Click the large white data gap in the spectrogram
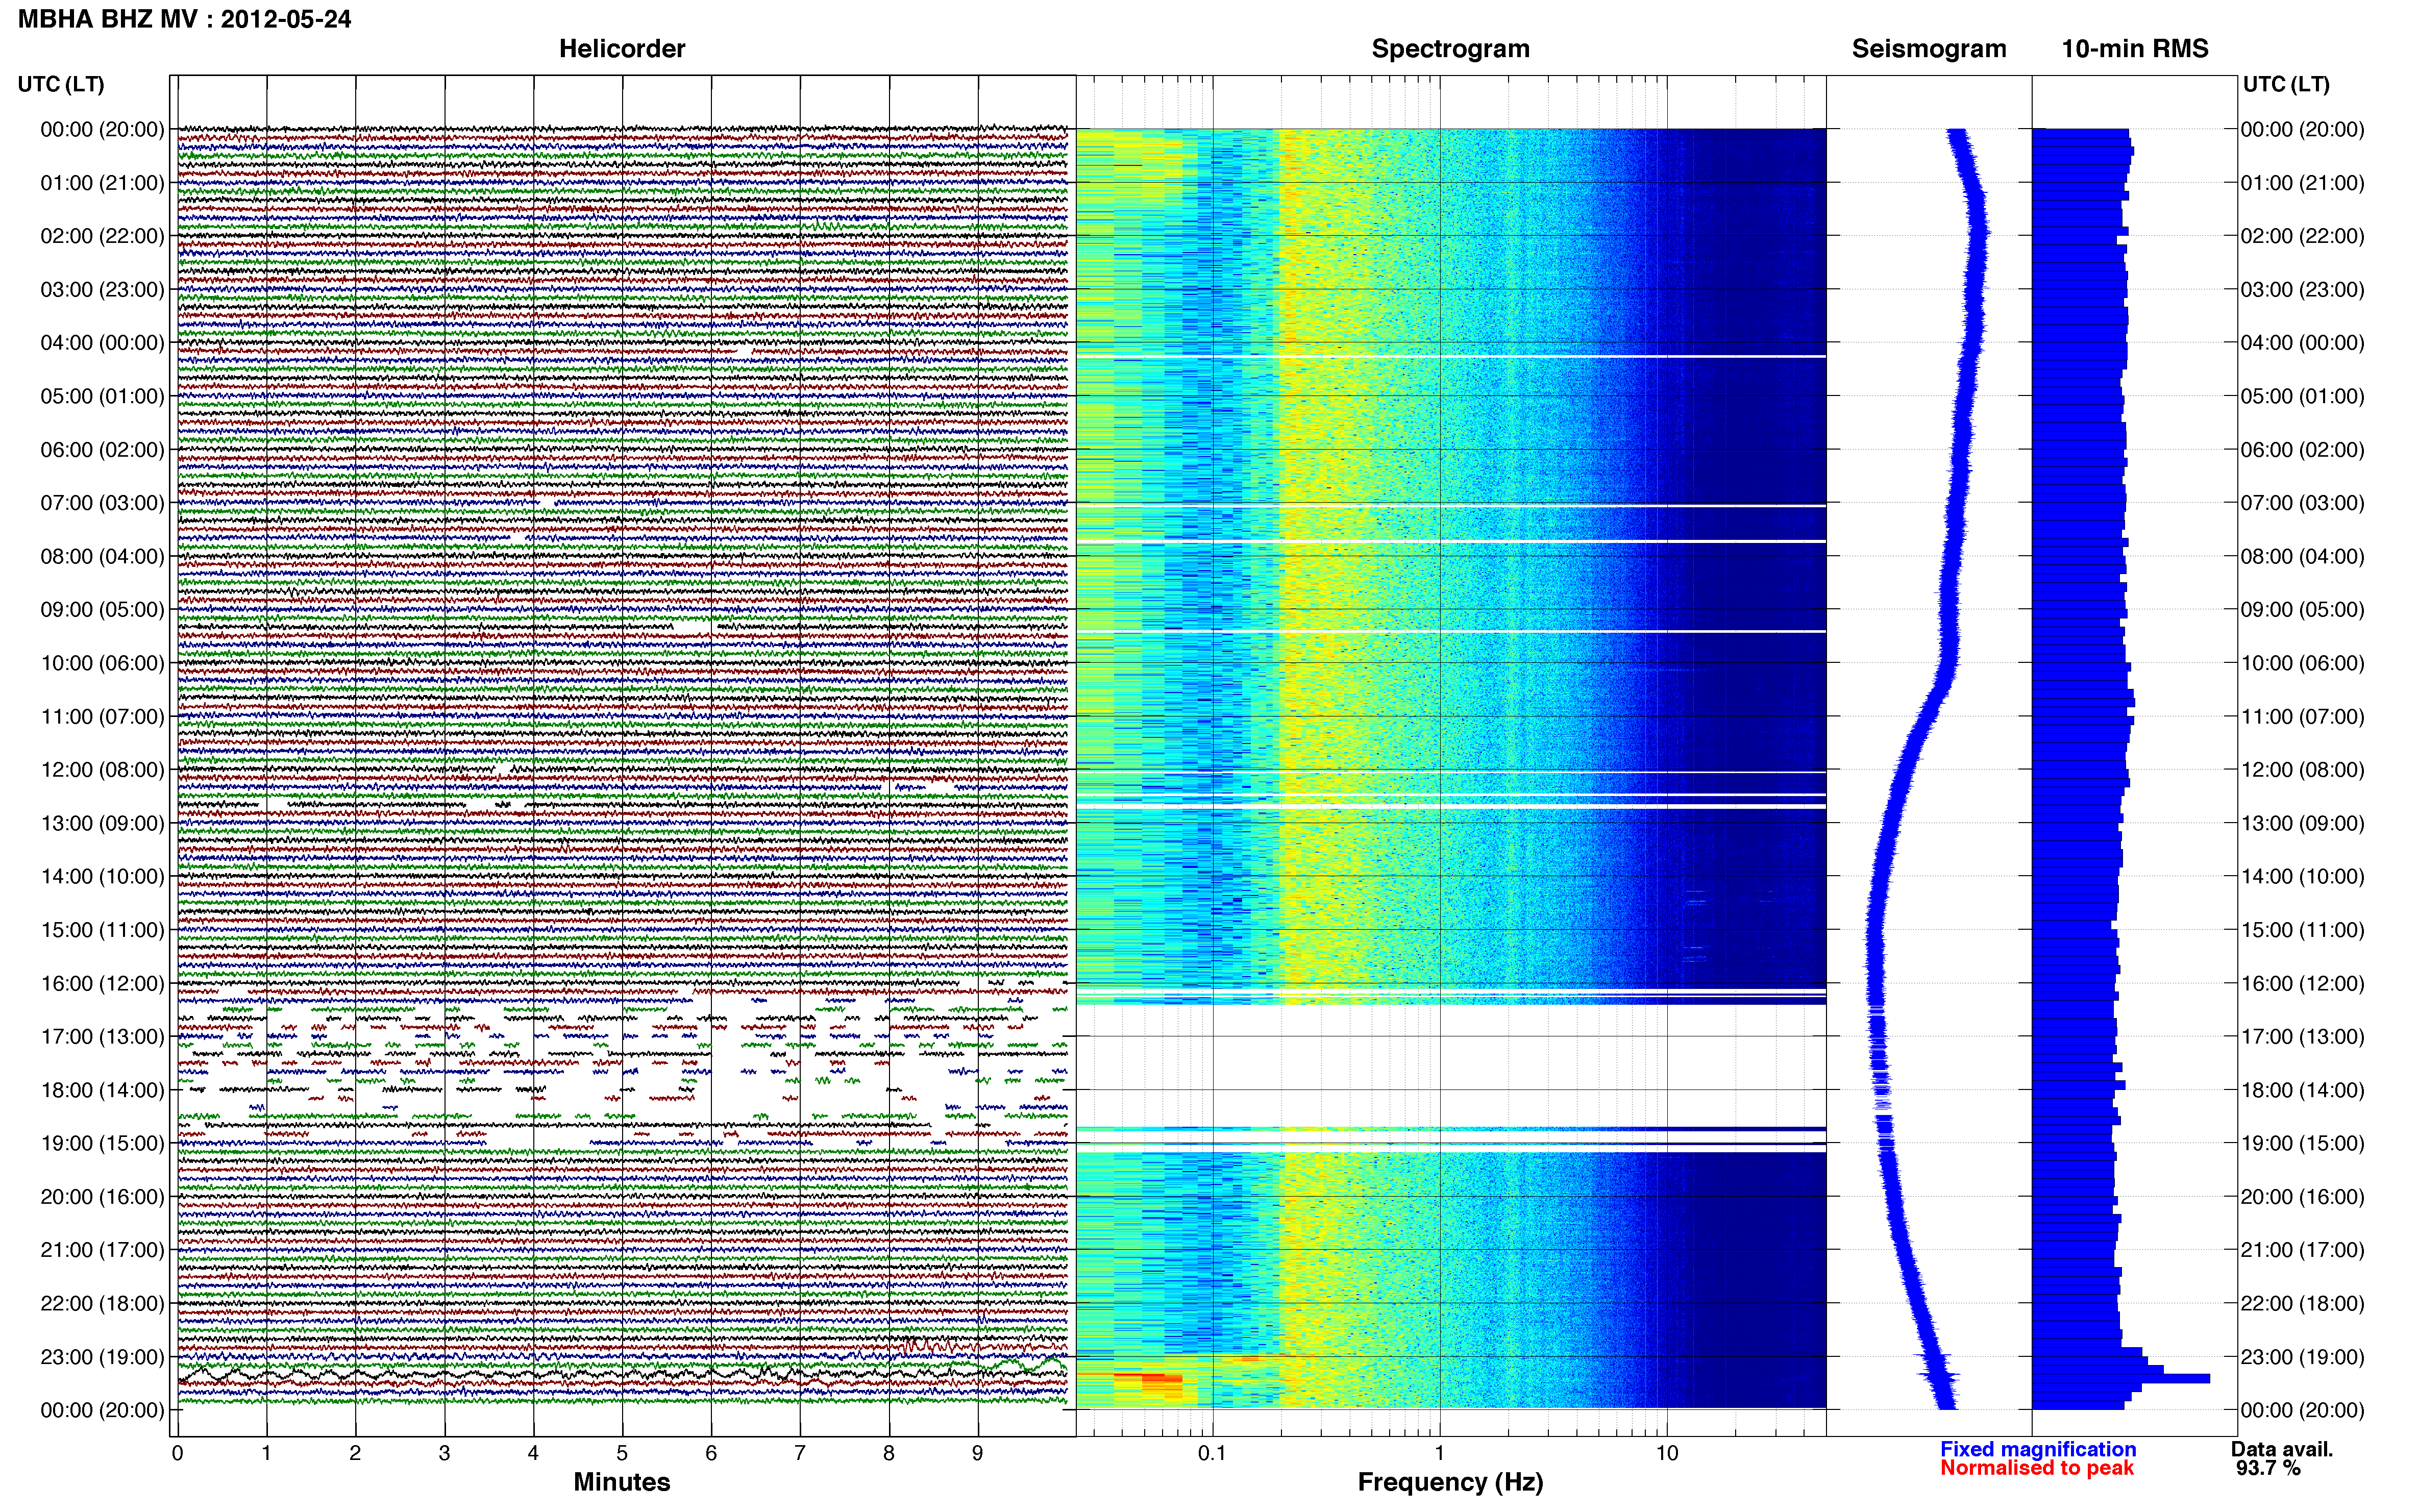This screenshot has width=2419, height=1512. 1450,1065
